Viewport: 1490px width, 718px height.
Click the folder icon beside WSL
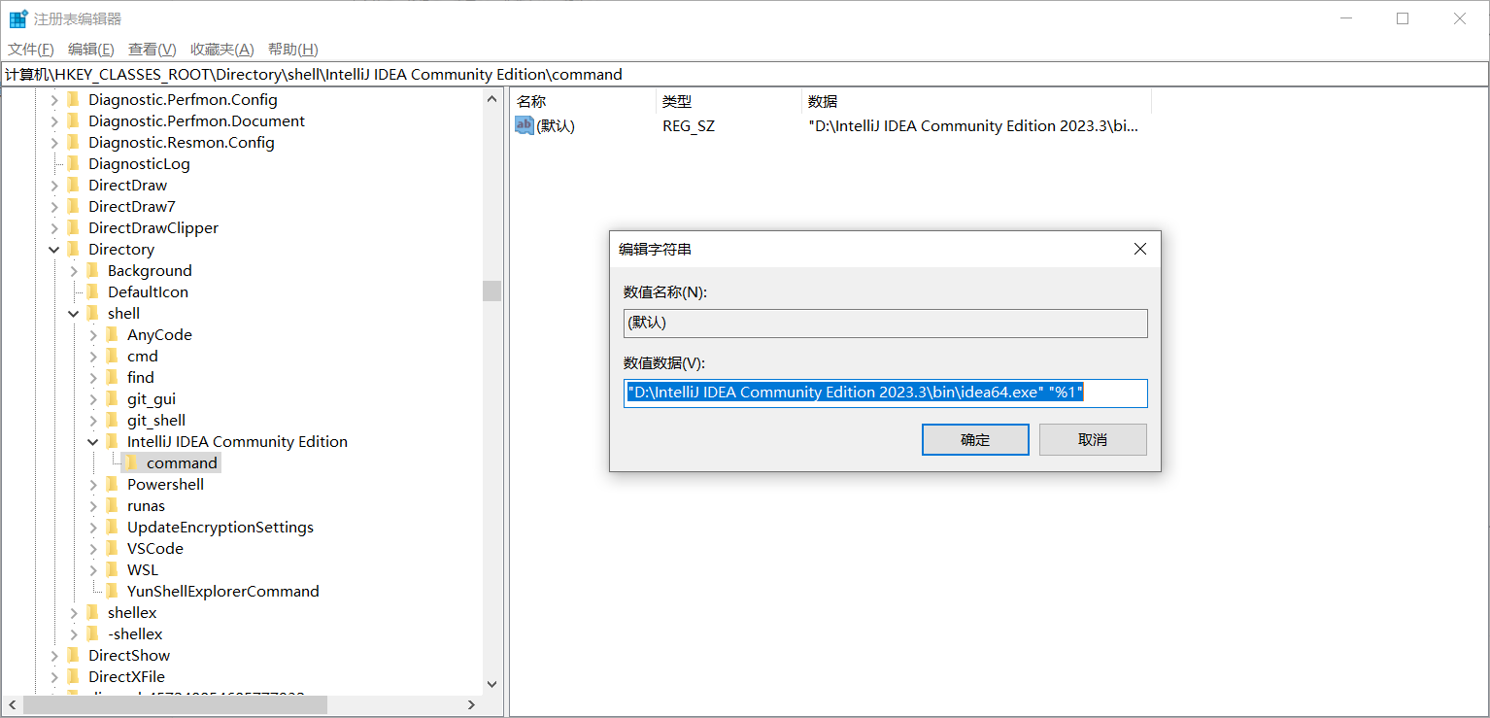(x=113, y=569)
